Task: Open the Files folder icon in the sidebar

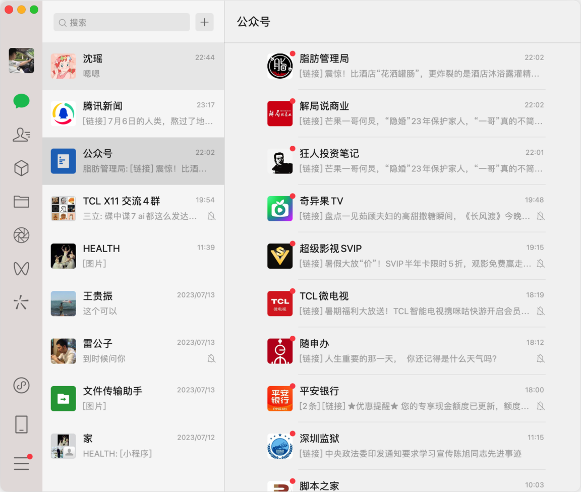Action: click(x=21, y=202)
